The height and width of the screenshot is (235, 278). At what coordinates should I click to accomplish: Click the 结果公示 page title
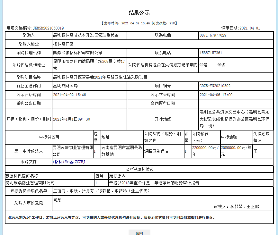[x=139, y=13]
